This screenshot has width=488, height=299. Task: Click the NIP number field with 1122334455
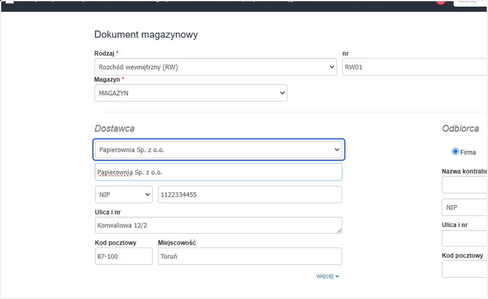[250, 195]
